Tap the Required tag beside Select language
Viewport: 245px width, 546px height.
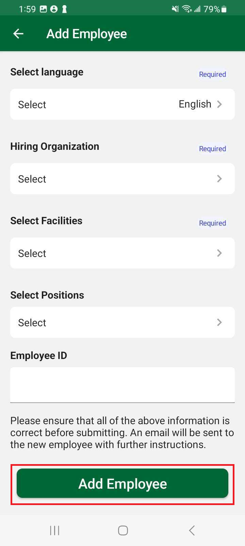click(x=212, y=74)
